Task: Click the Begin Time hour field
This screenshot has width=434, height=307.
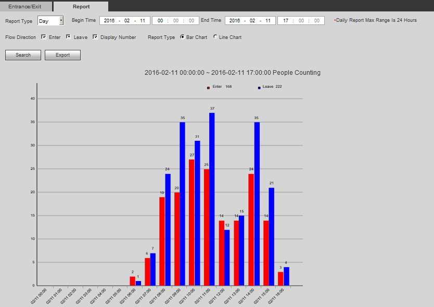Action: [x=160, y=21]
